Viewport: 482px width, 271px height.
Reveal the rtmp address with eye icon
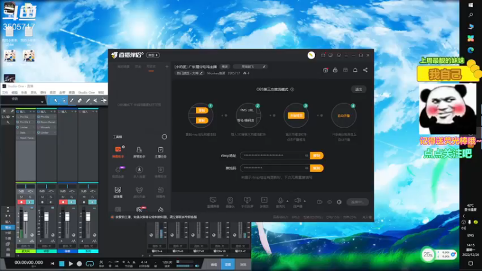coord(307,155)
